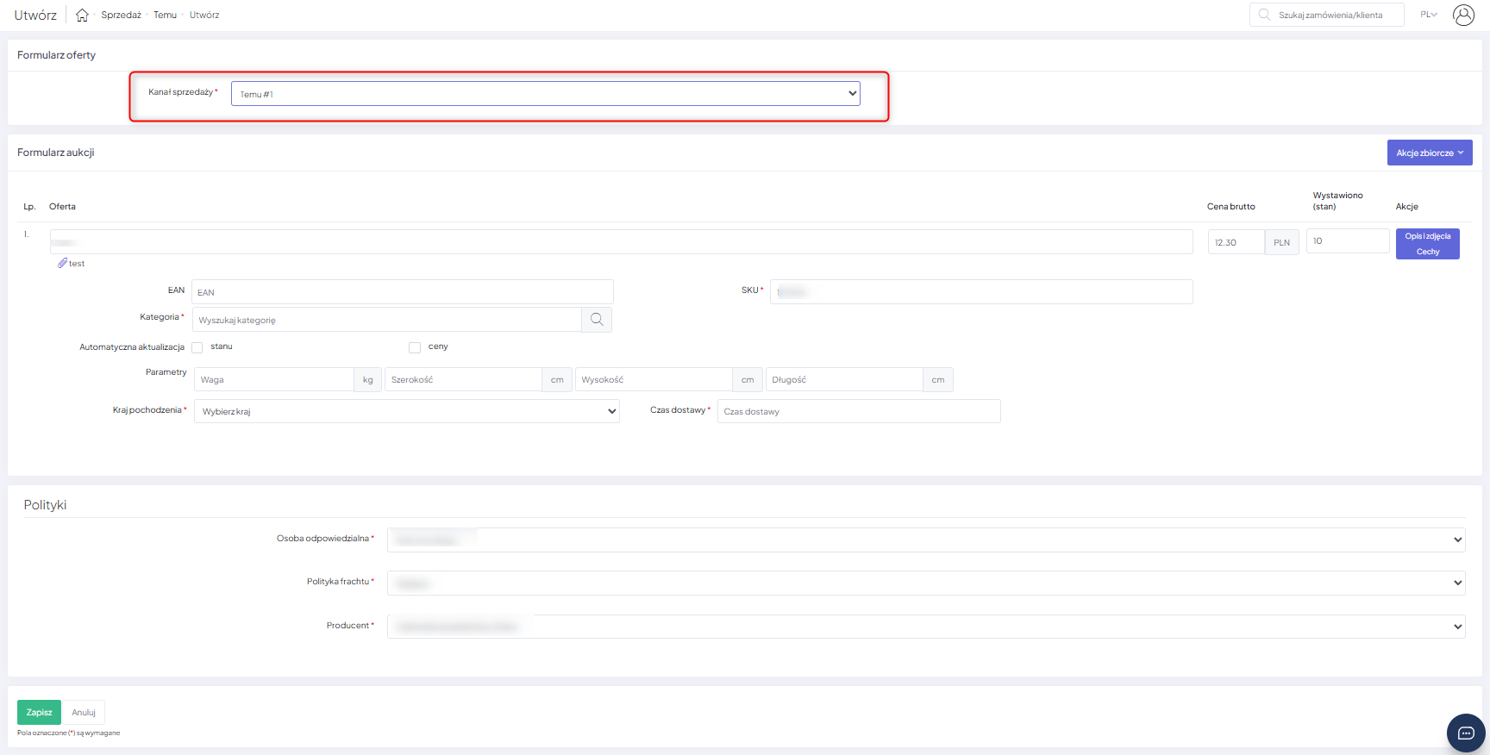Open the user profile avatar icon
The image size is (1490, 755).
[x=1463, y=15]
